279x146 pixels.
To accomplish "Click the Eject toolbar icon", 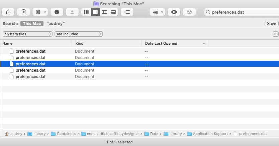I will (72, 12).
